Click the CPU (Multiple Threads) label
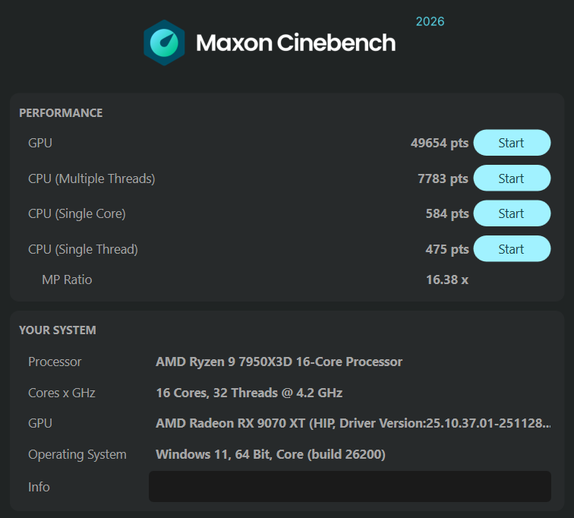This screenshot has width=574, height=518. (x=92, y=178)
